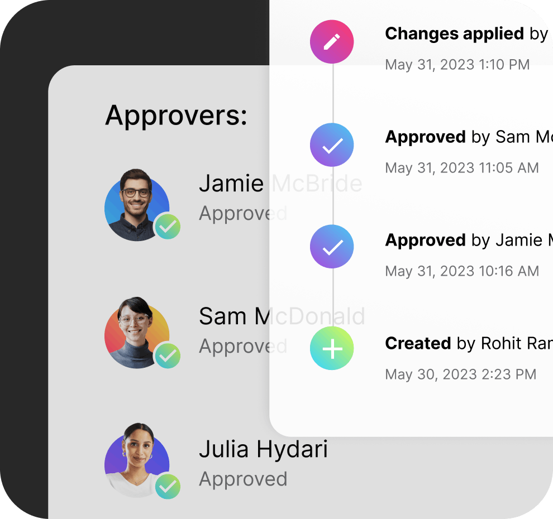Click the Created by Rohit entry text
Screen dimensions: 553x519
point(469,343)
